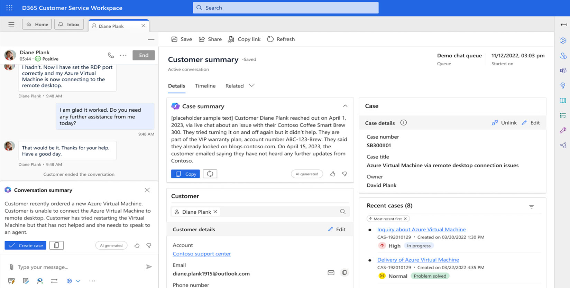This screenshot has height=288, width=570.
Task: Open the Home tab
Action: [x=37, y=25]
